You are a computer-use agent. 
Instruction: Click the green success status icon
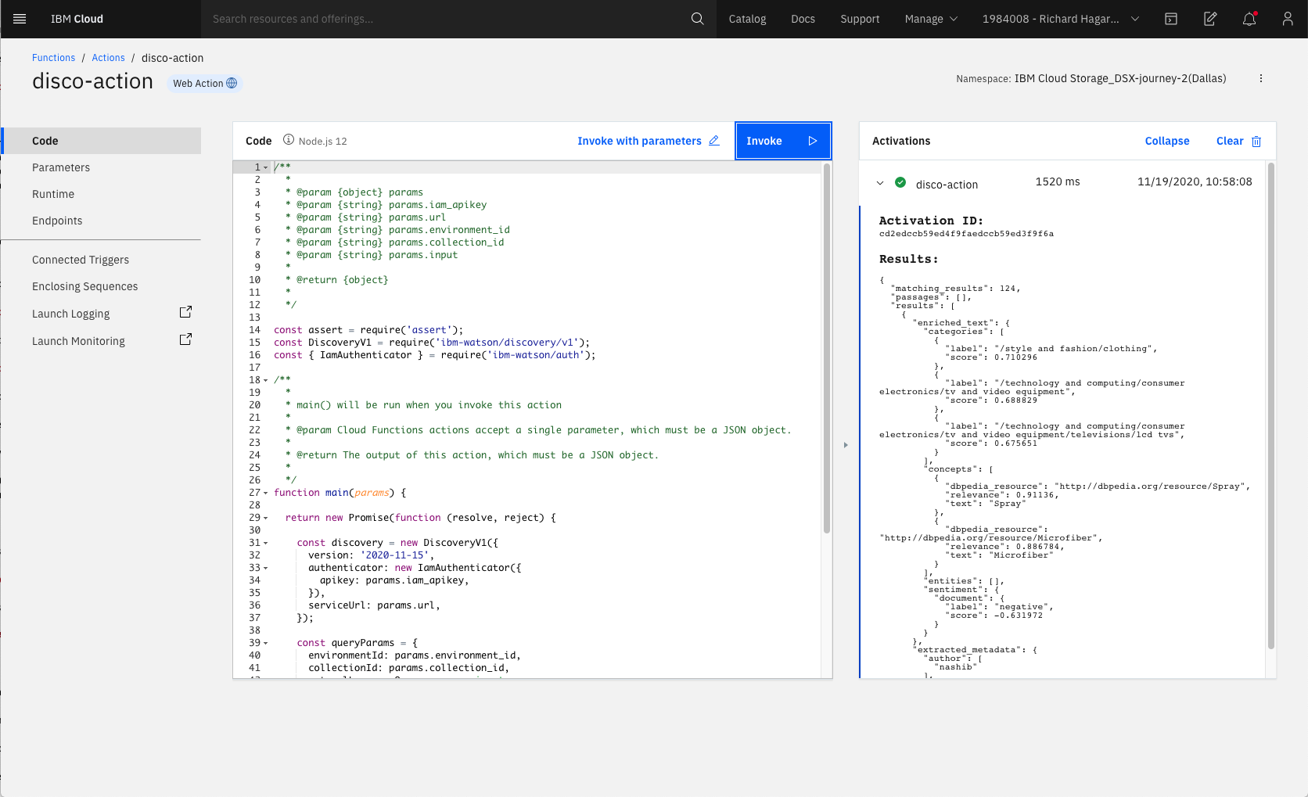tap(900, 182)
